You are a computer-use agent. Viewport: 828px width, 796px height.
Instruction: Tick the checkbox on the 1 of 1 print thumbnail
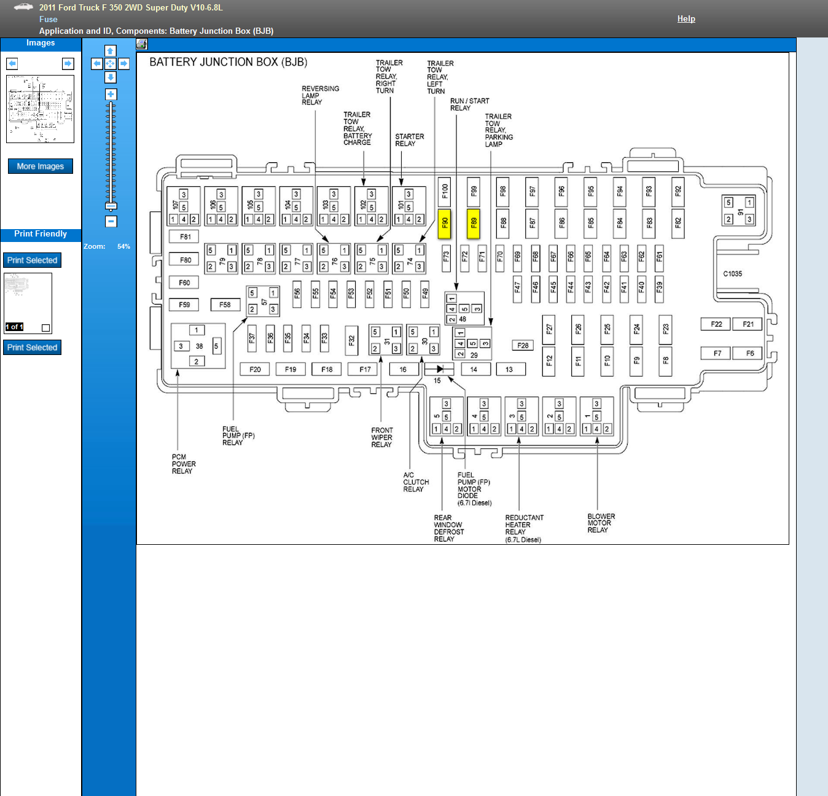[x=45, y=327]
